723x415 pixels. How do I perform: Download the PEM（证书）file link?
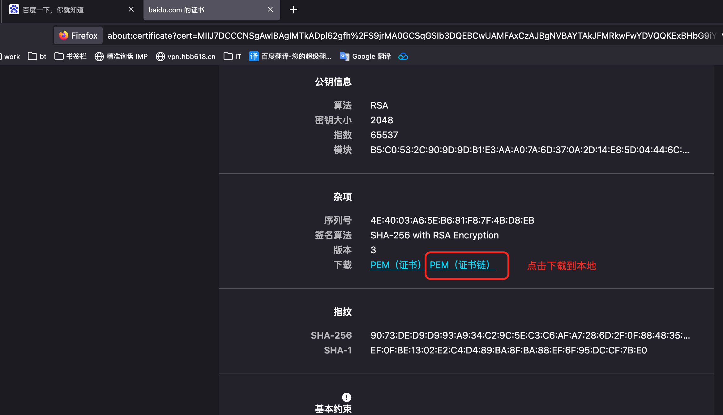click(x=396, y=265)
